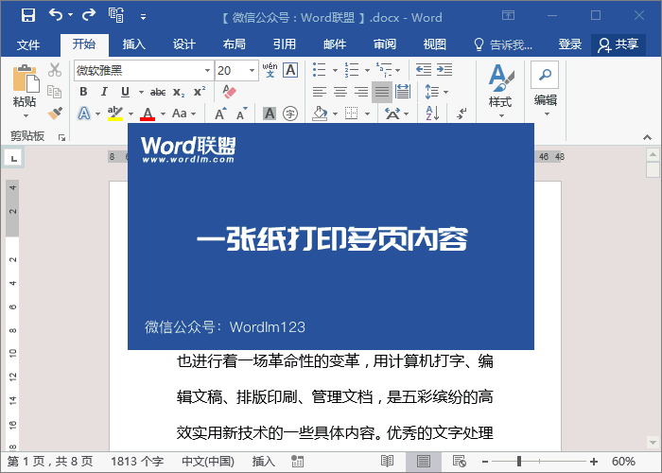Collapse the ribbon with the arrow
Screen dimensions: 662x473
pyautogui.click(x=647, y=137)
